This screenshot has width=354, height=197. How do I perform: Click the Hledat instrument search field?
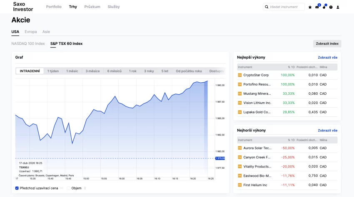coord(284,7)
